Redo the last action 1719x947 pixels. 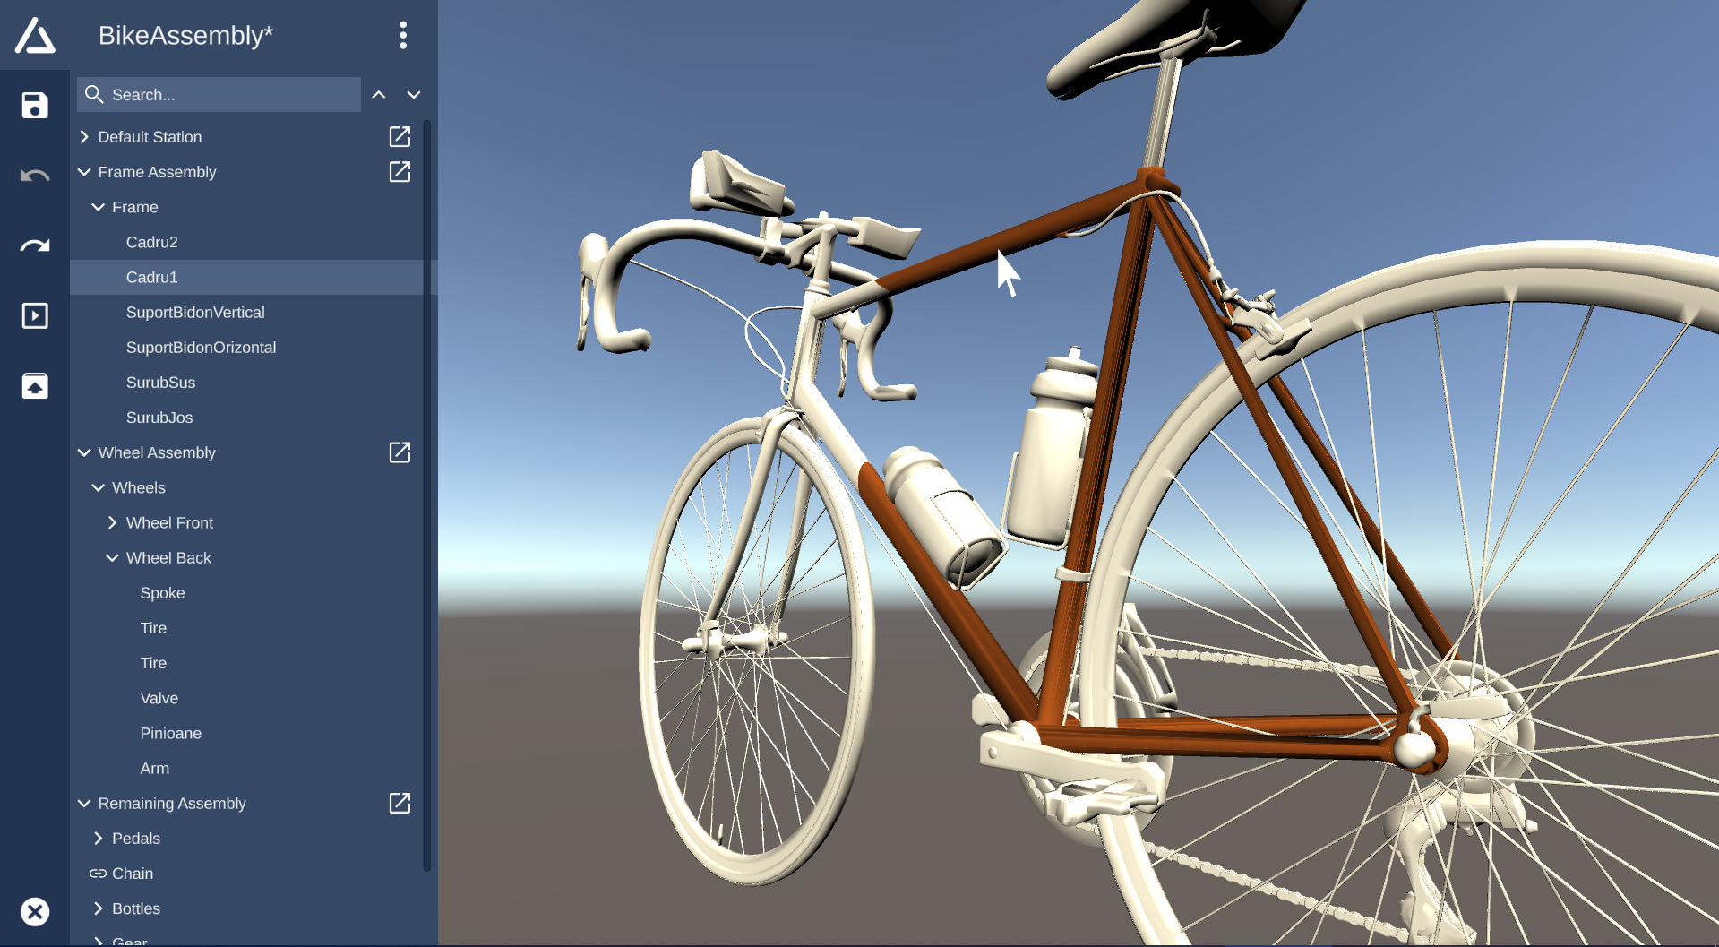coord(35,245)
